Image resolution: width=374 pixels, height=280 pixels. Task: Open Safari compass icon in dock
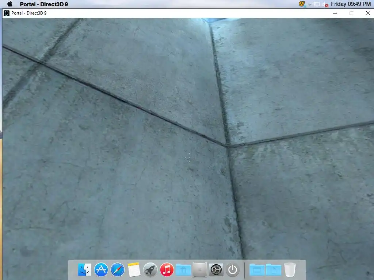tap(117, 270)
